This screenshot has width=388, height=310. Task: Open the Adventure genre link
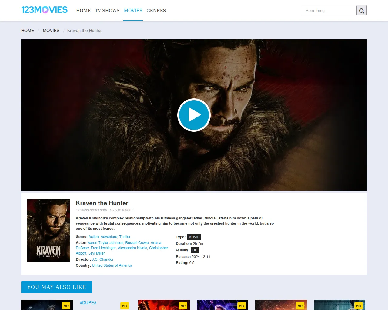109,237
